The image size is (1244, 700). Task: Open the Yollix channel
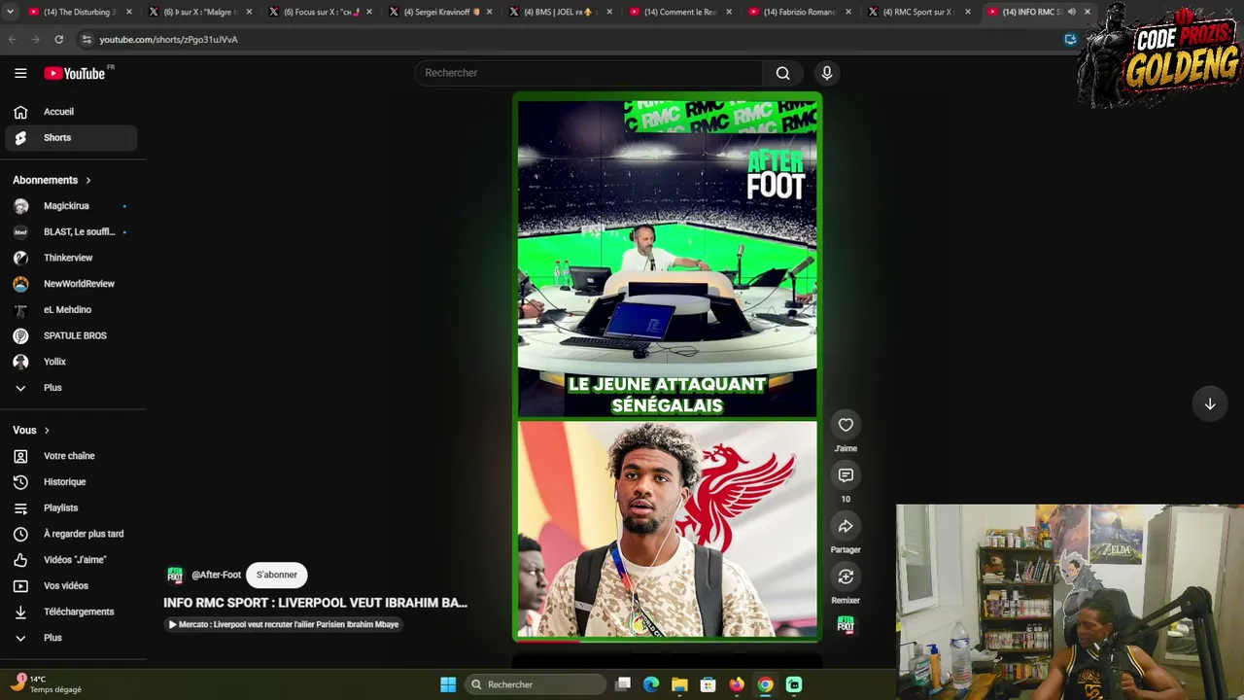click(71, 362)
